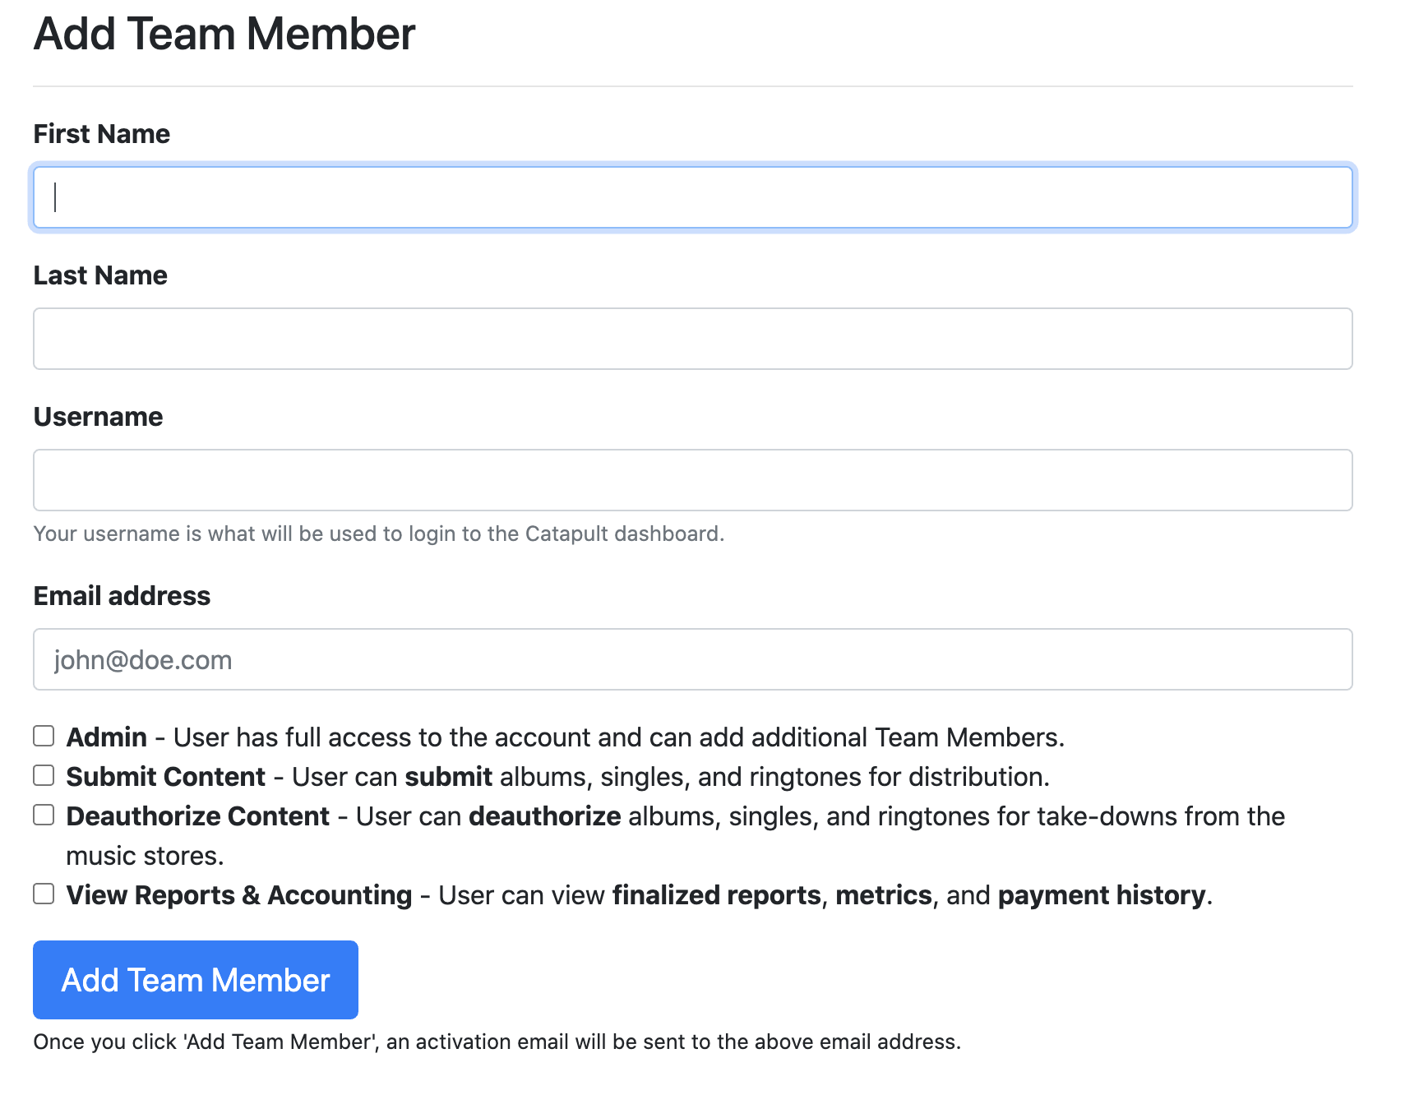The width and height of the screenshot is (1419, 1095).
Task: Enable the Admin checkbox
Action: pos(44,736)
